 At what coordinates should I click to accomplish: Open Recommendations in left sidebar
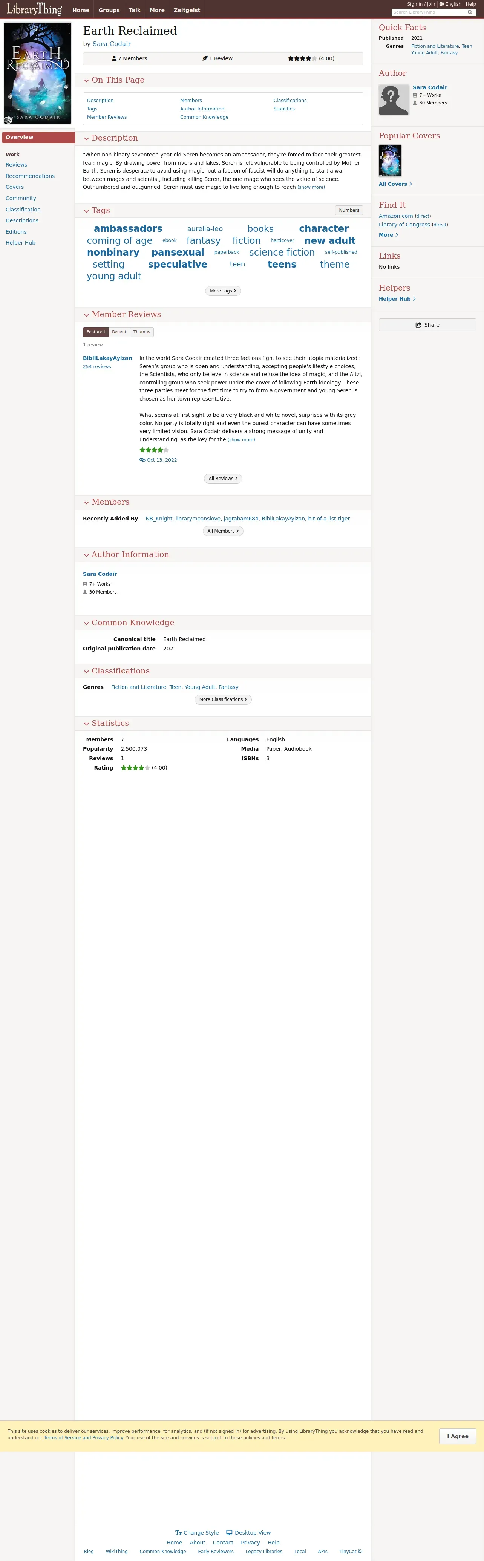pyautogui.click(x=30, y=176)
